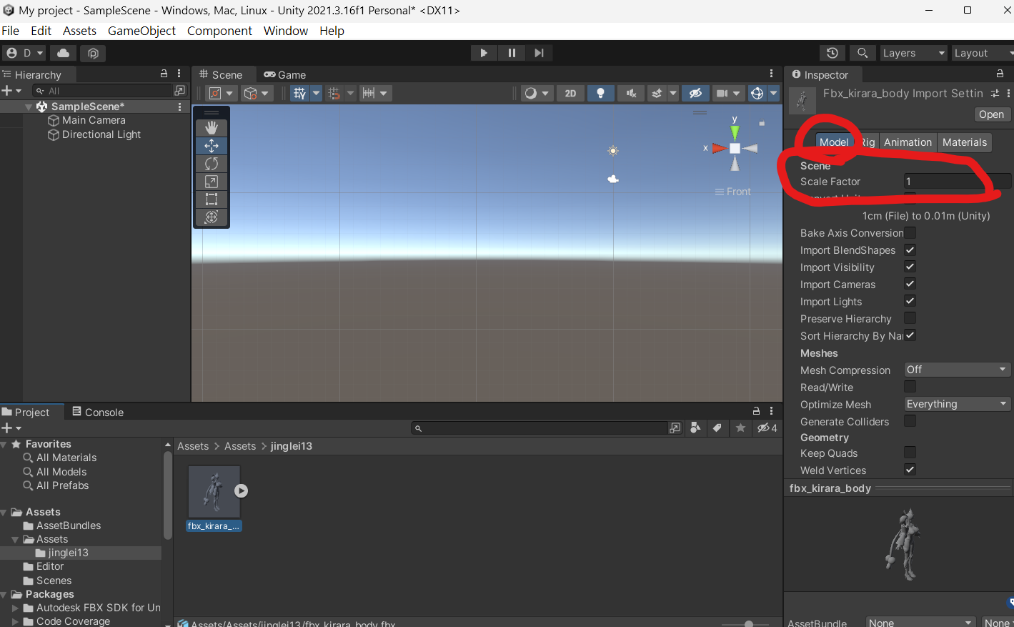
Task: Select the Transform tool
Action: [x=212, y=217]
